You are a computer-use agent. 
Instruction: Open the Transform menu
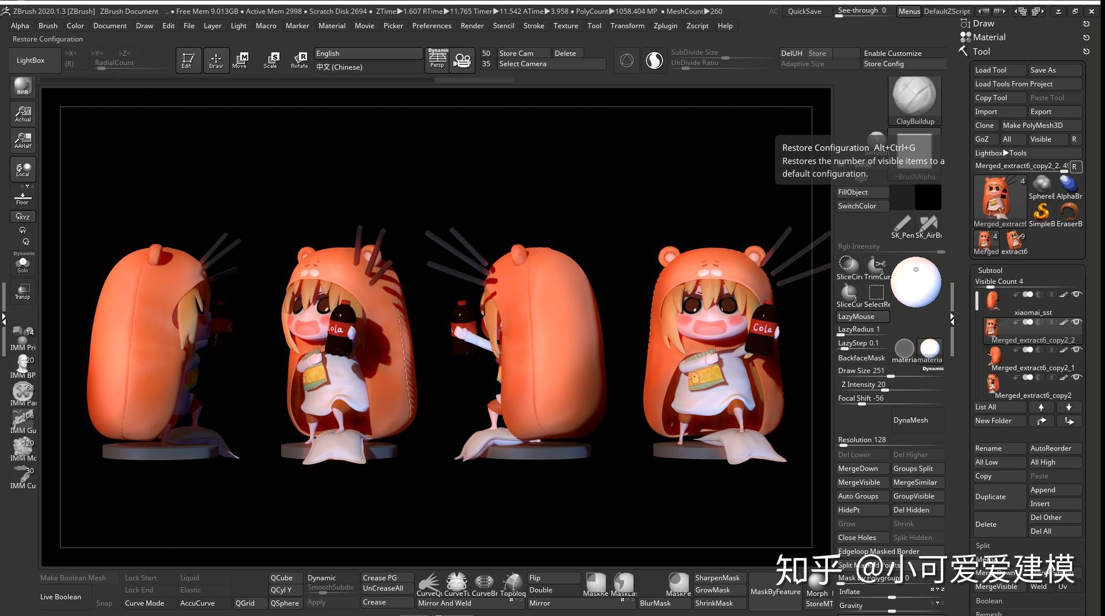click(x=627, y=26)
